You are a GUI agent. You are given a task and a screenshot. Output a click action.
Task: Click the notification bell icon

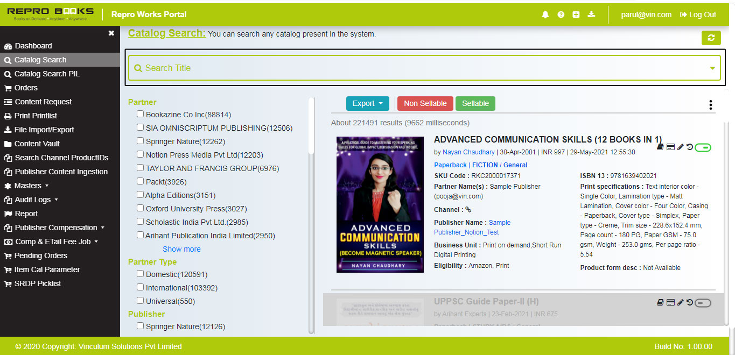pos(545,15)
